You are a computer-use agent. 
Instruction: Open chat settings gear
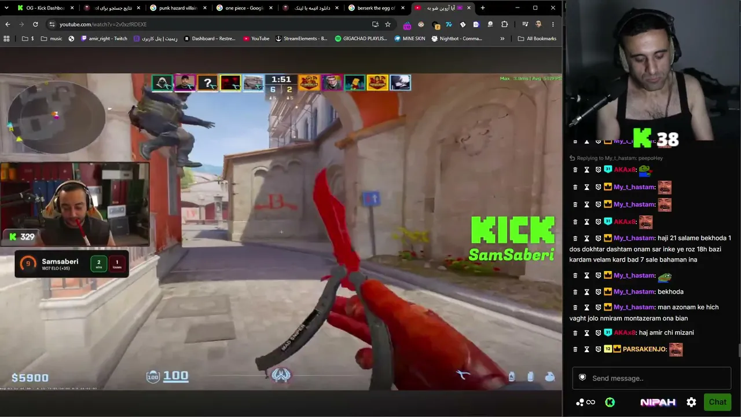[691, 403]
